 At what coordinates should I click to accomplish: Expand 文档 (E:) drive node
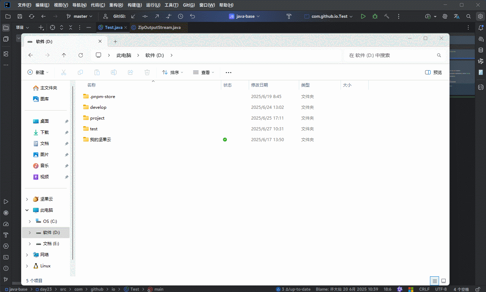click(30, 244)
